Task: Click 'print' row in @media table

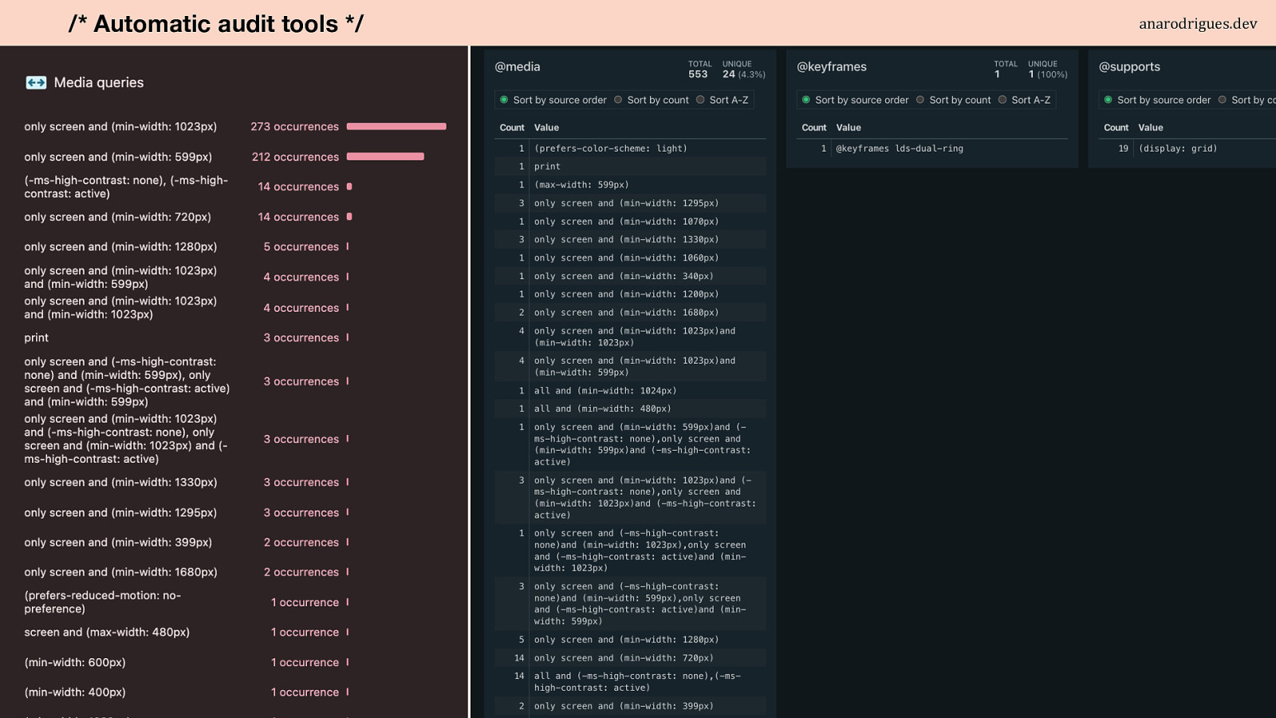Action: [630, 167]
